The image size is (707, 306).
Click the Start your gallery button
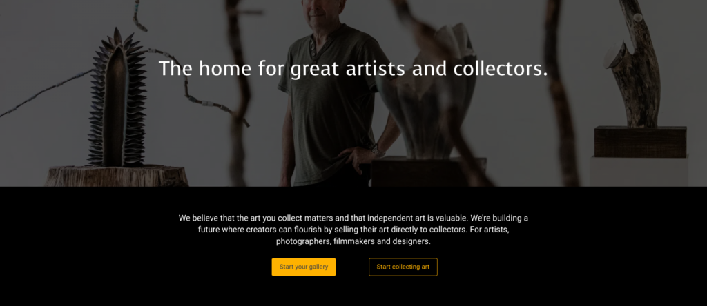[x=304, y=267]
